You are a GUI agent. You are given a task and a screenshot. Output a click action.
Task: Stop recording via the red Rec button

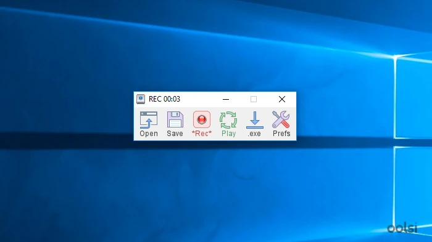click(x=202, y=119)
